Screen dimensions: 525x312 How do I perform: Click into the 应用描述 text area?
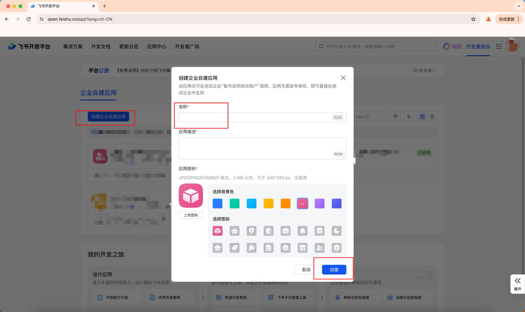click(262, 148)
